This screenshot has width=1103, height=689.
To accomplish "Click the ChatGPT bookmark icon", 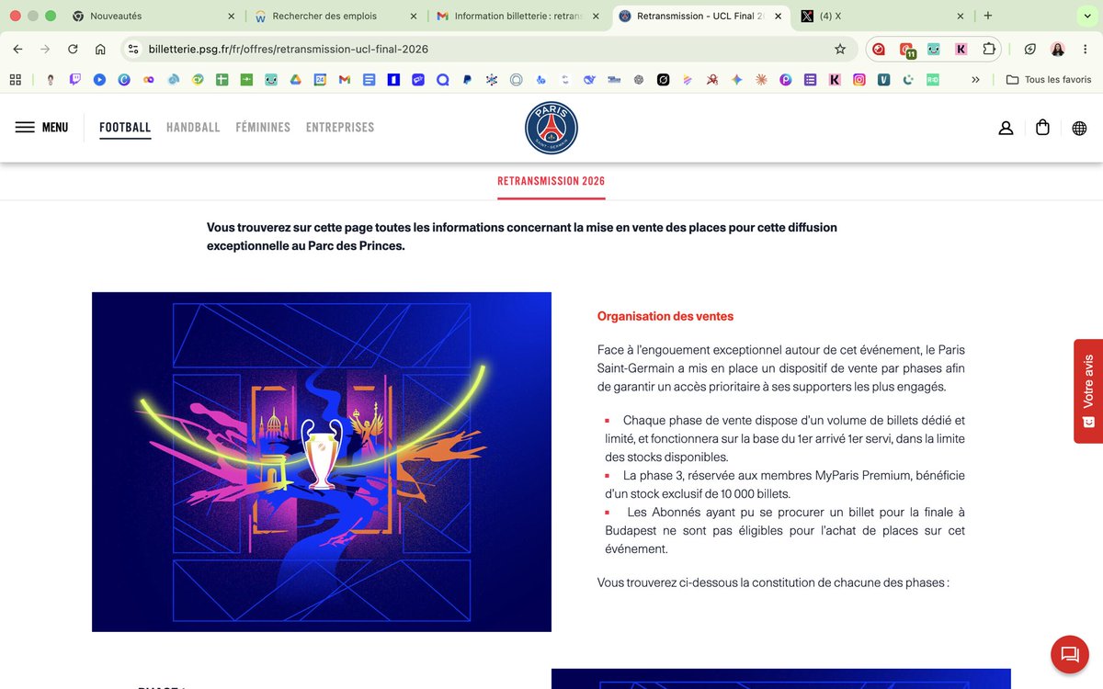I will [x=639, y=80].
